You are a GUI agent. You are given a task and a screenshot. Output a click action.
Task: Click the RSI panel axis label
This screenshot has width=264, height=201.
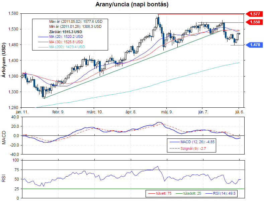4,179
